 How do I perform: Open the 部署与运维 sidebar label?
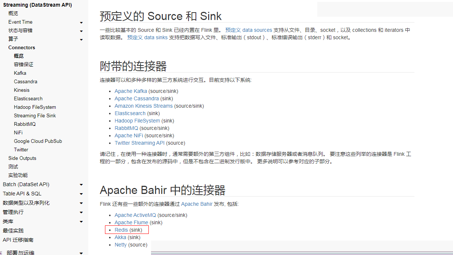click(x=20, y=253)
